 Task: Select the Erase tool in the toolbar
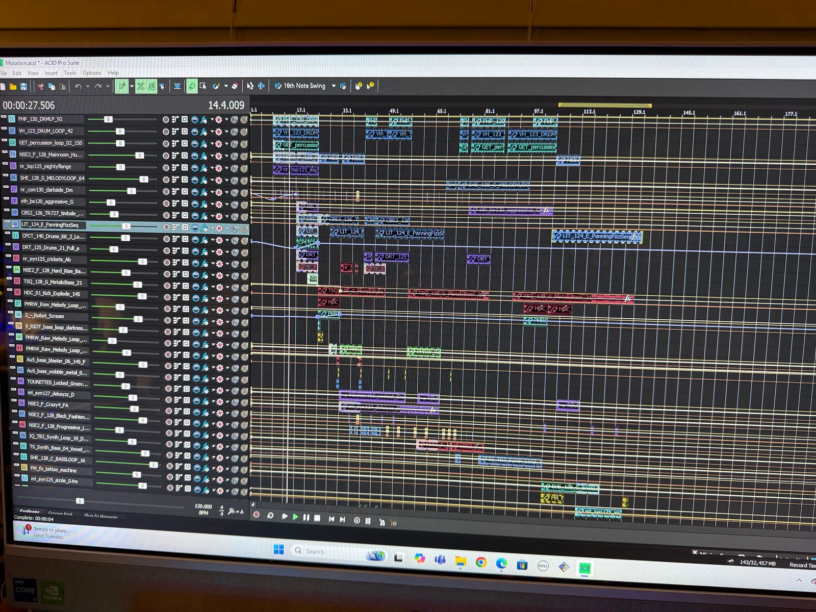[235, 86]
